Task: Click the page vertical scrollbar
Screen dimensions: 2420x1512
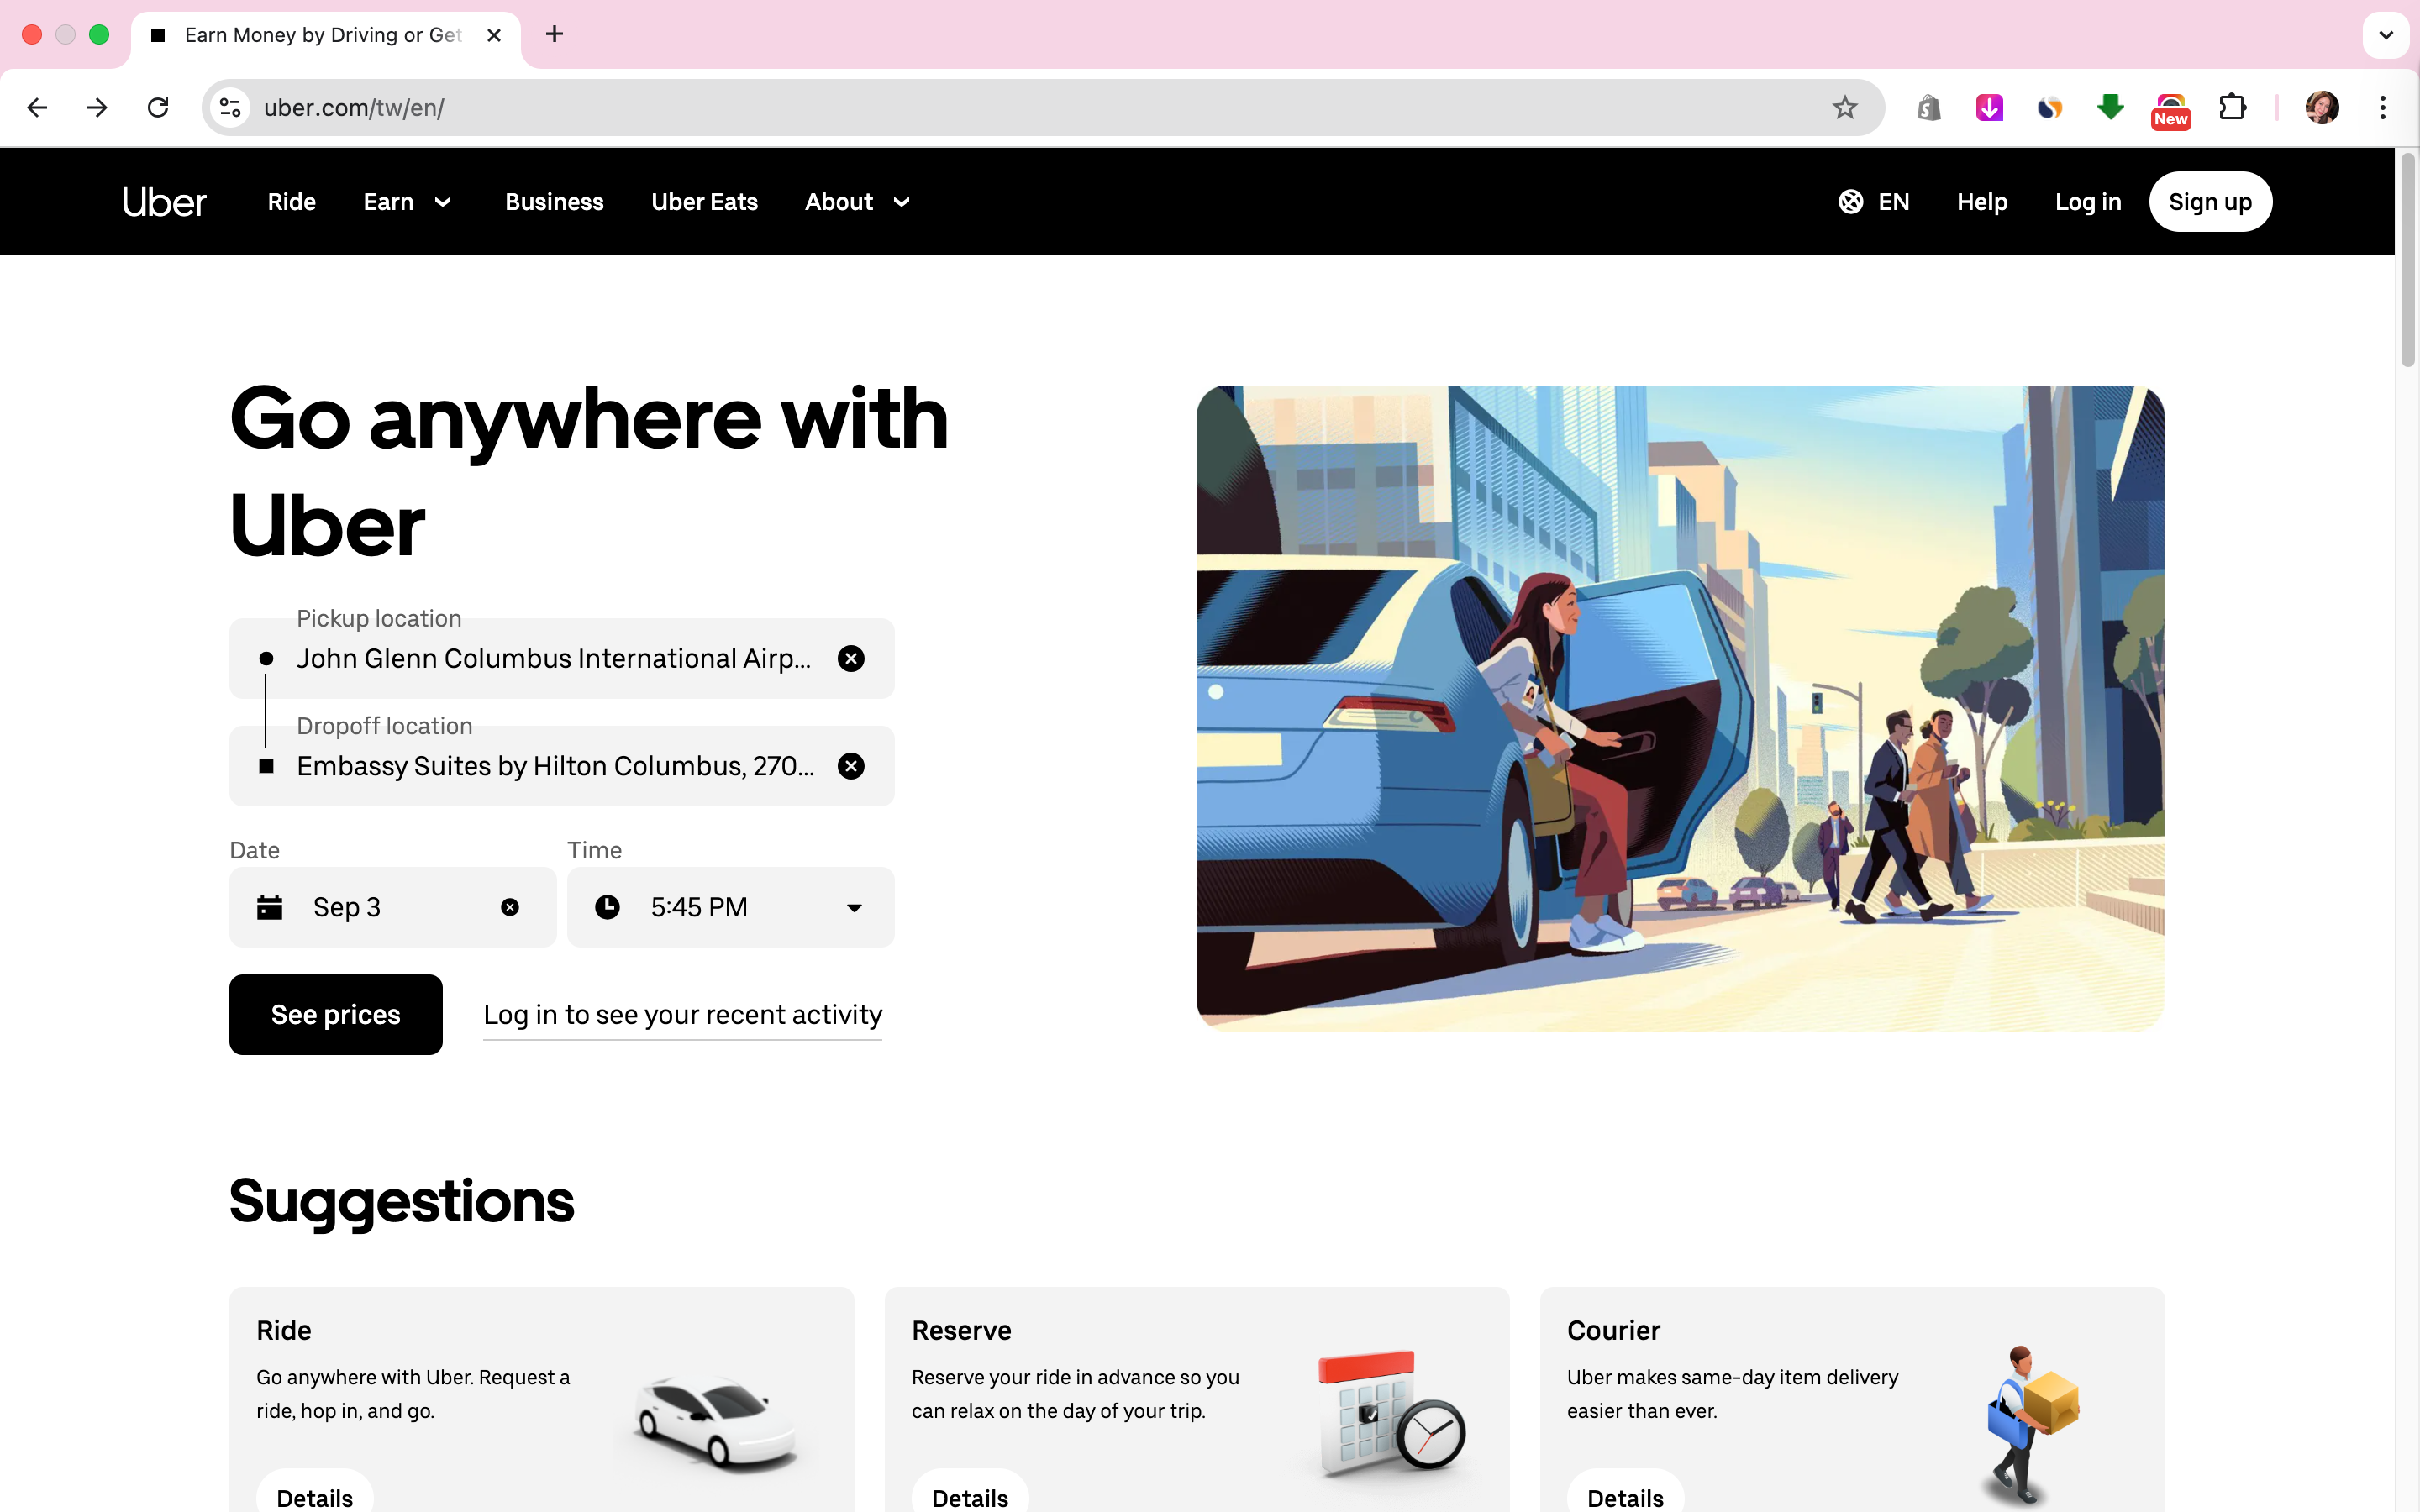Action: coord(2408,260)
